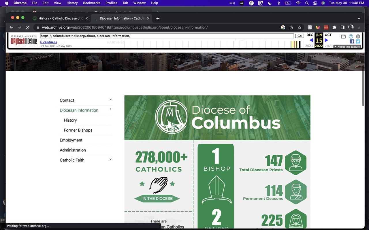This screenshot has height=230, width=369.
Task: Expand the Contact submenu chevron
Action: pyautogui.click(x=110, y=99)
